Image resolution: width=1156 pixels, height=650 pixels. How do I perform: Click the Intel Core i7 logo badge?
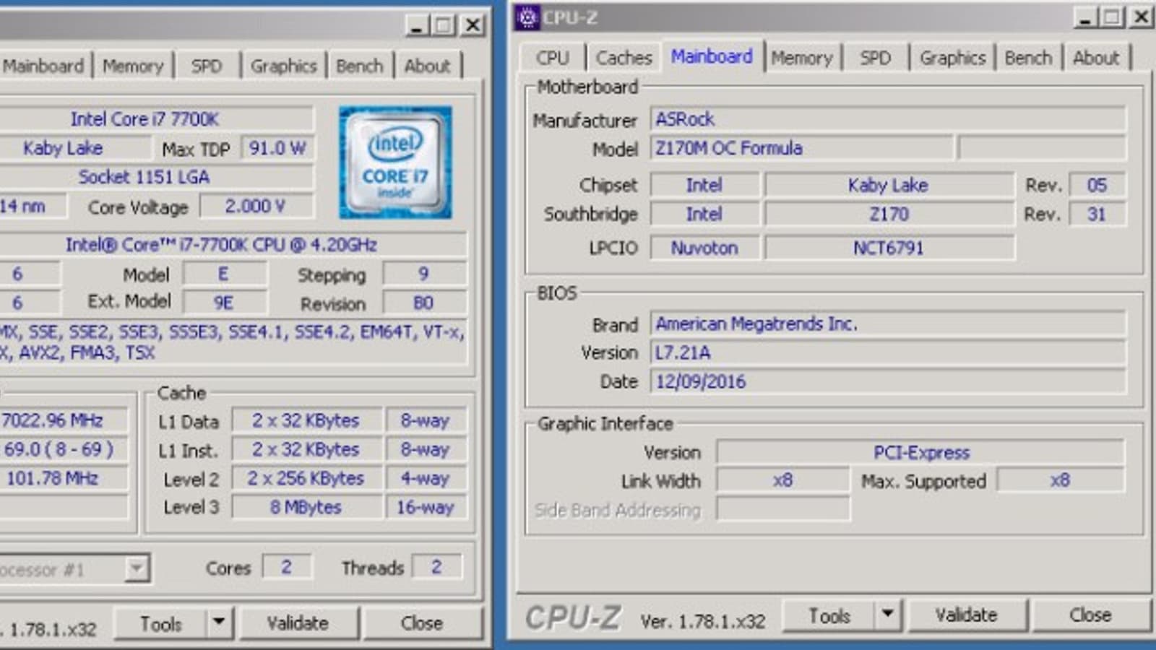[395, 162]
